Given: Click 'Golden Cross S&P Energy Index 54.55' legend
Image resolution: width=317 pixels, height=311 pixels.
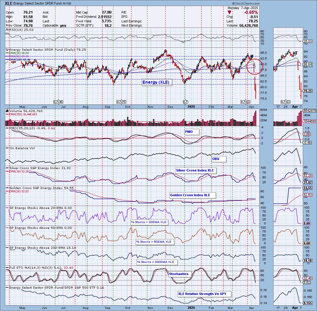Looking at the screenshot, I should pyautogui.click(x=40, y=188).
